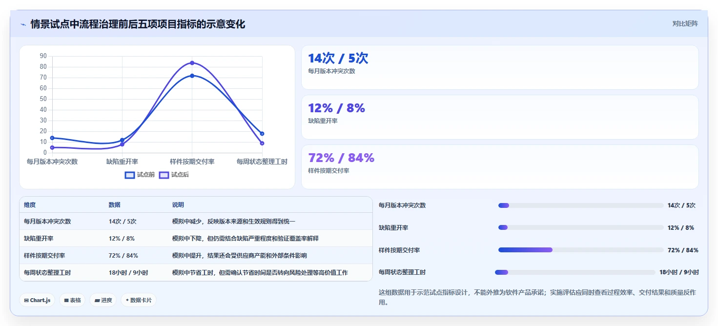Click the 试点后 data point at 样件按期交付率
Image resolution: width=718 pixels, height=326 pixels.
click(192, 63)
